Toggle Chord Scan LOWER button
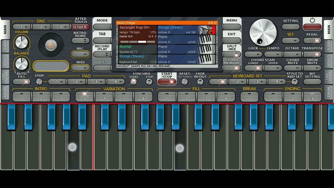Viewport: 334px width, 188px height. (253, 68)
